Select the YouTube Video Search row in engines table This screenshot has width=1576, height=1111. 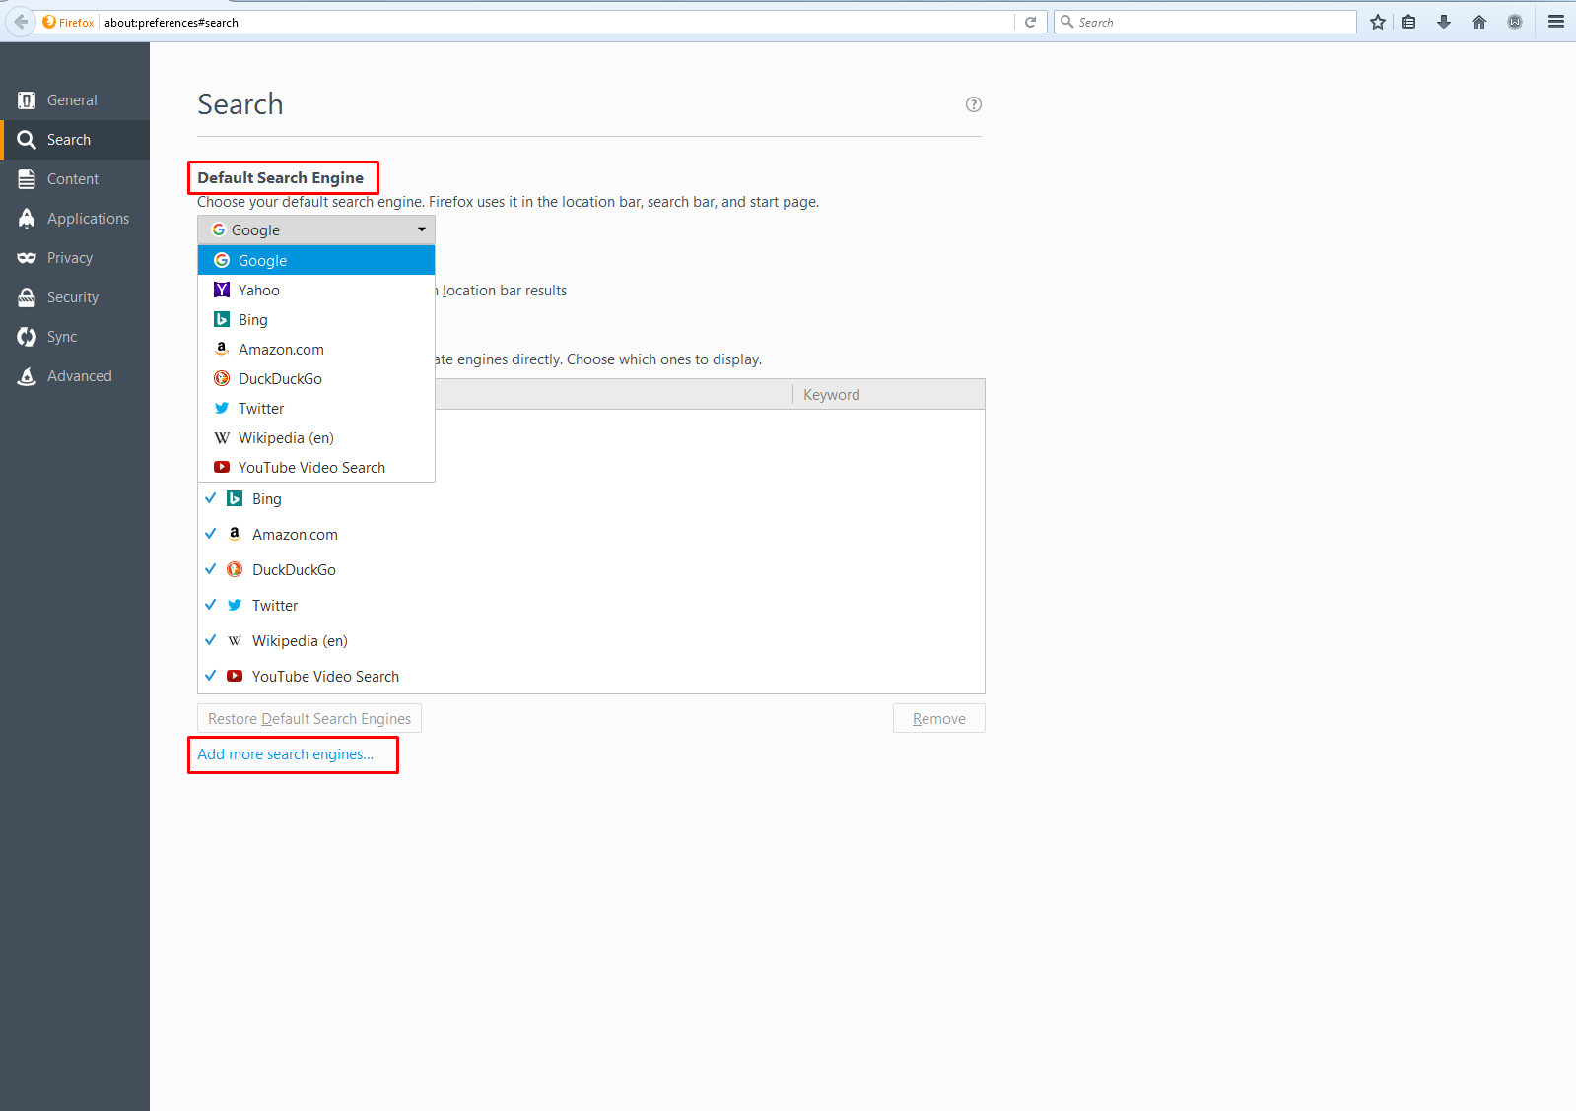point(591,676)
